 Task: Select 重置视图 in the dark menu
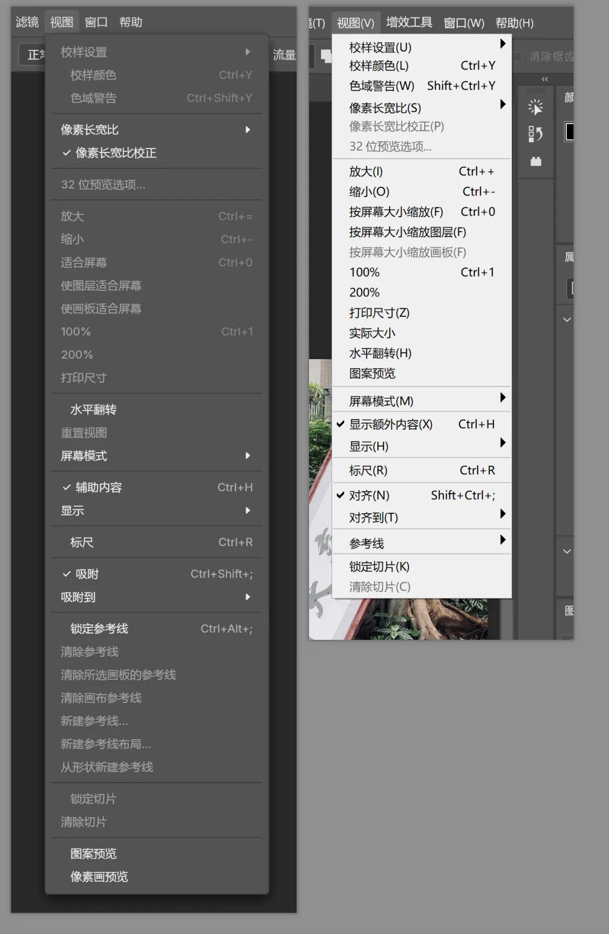[157, 433]
